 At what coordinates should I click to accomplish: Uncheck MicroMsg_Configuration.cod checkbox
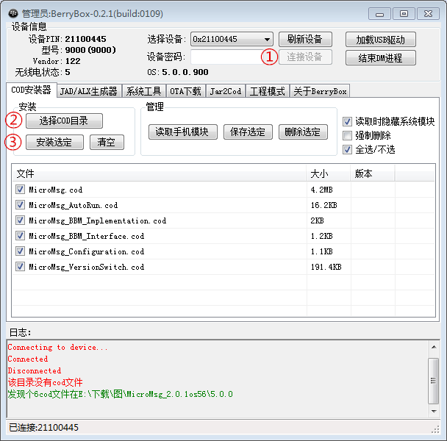tap(20, 251)
